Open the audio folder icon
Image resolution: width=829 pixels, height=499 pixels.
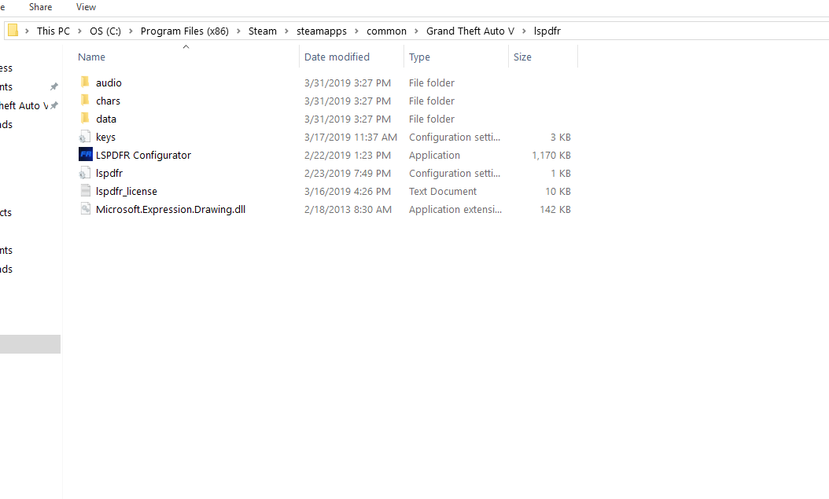coord(85,83)
